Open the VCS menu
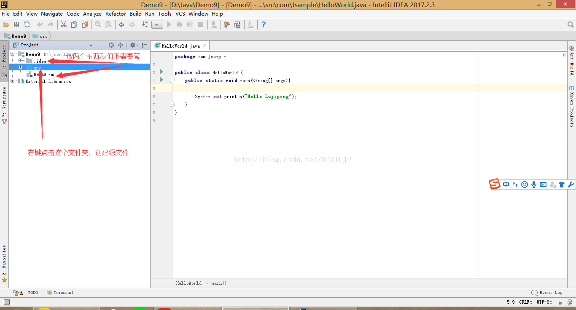Viewport: 576px width, 310px height. pyautogui.click(x=180, y=13)
